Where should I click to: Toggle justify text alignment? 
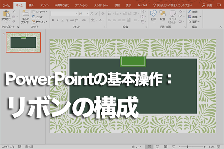pyautogui.click(x=124, y=20)
